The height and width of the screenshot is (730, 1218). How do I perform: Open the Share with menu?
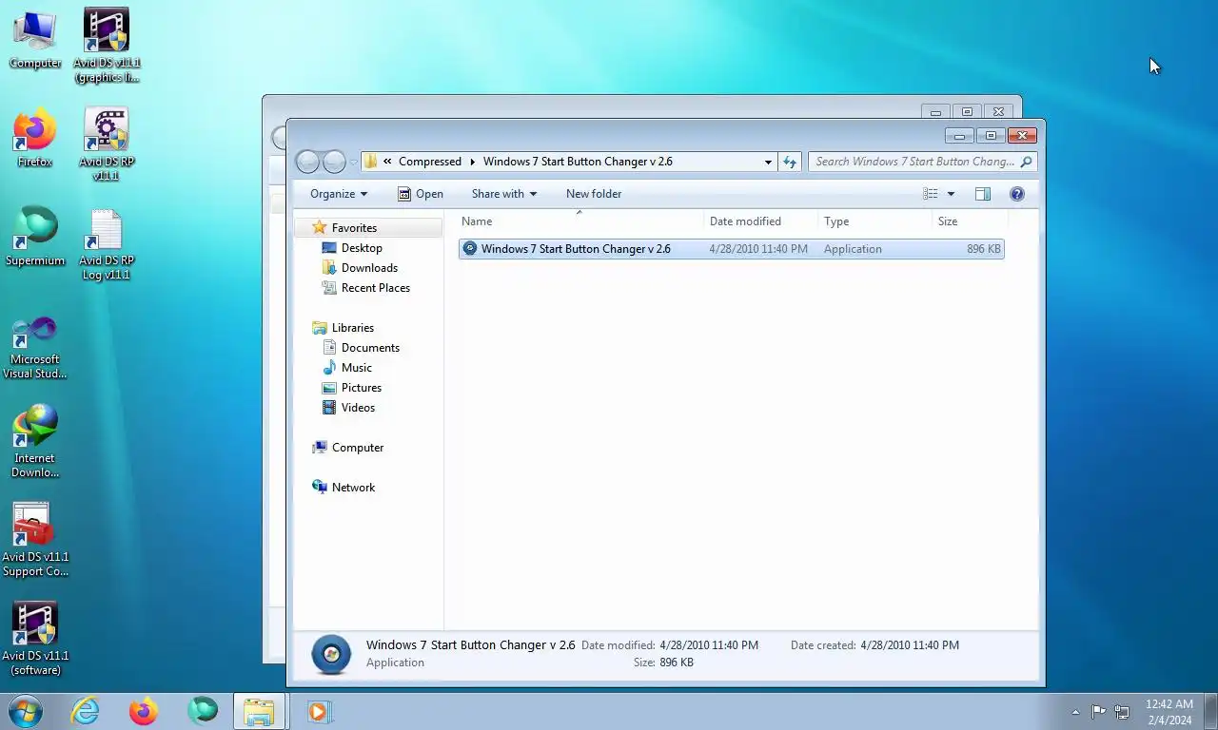[x=504, y=194]
